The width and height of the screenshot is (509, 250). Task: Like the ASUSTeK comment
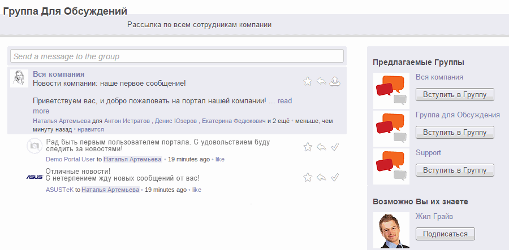[197, 190]
